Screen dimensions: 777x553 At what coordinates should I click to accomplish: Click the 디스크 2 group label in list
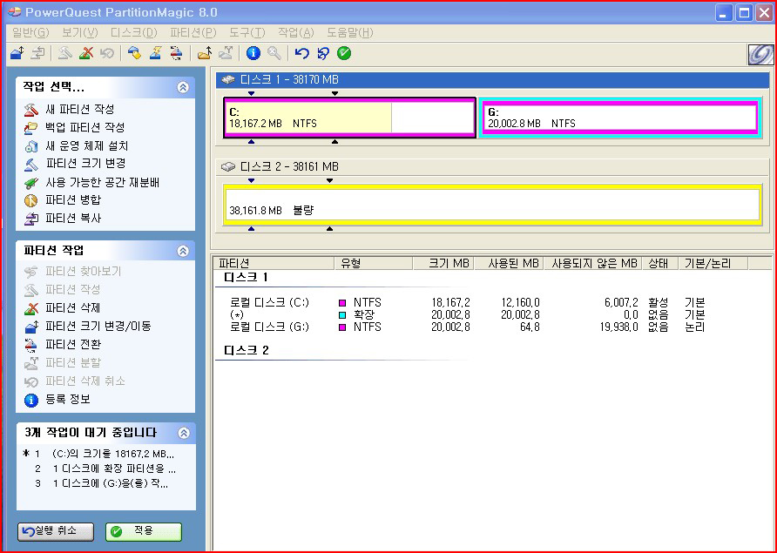point(246,351)
